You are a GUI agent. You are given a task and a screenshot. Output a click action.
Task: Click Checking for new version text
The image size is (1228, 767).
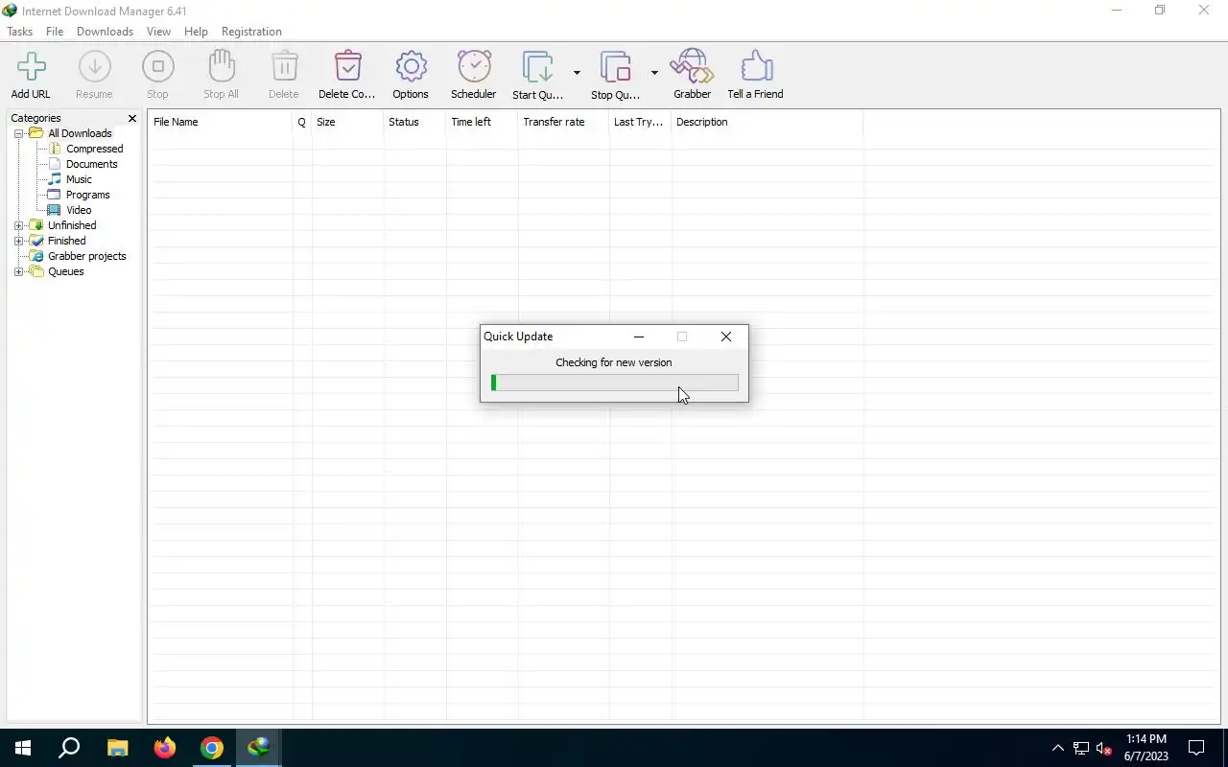[614, 362]
